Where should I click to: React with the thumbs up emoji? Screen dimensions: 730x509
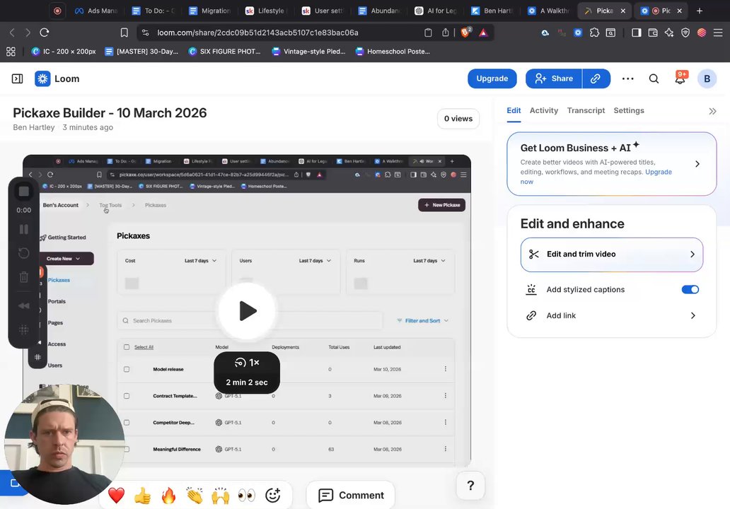point(142,496)
